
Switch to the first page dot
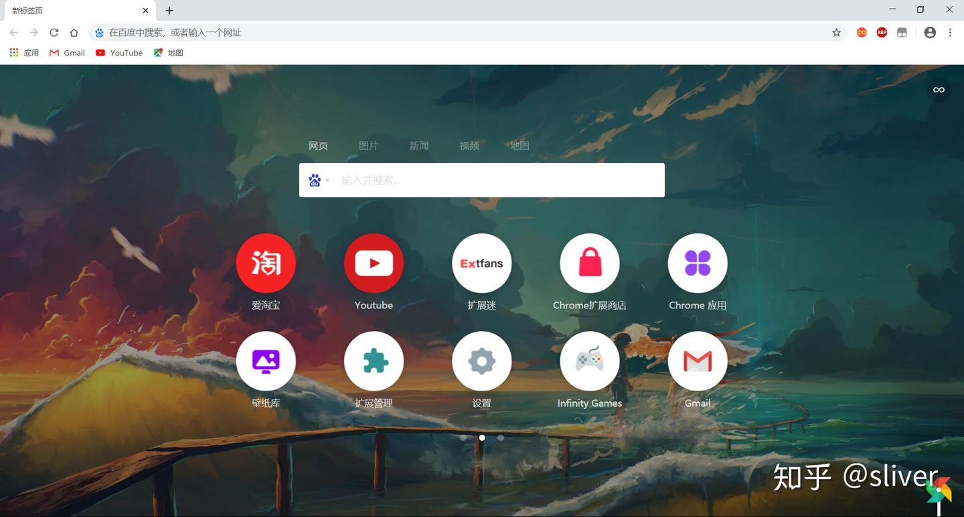463,438
